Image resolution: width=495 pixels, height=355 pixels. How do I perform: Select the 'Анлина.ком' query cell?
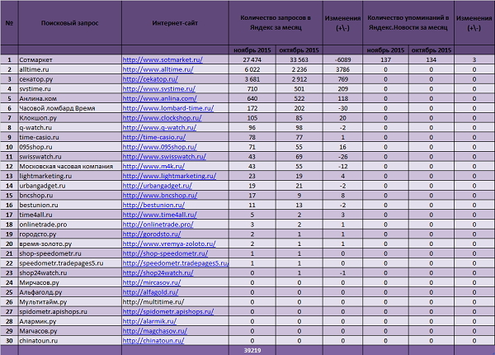tap(70, 98)
